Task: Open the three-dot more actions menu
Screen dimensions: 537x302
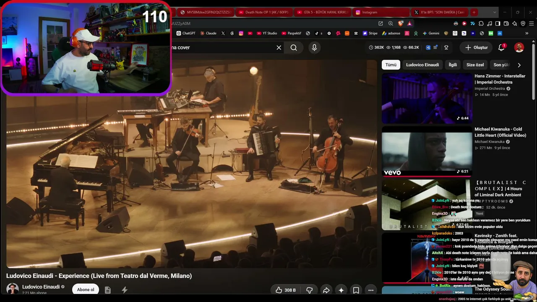Action: (371, 290)
